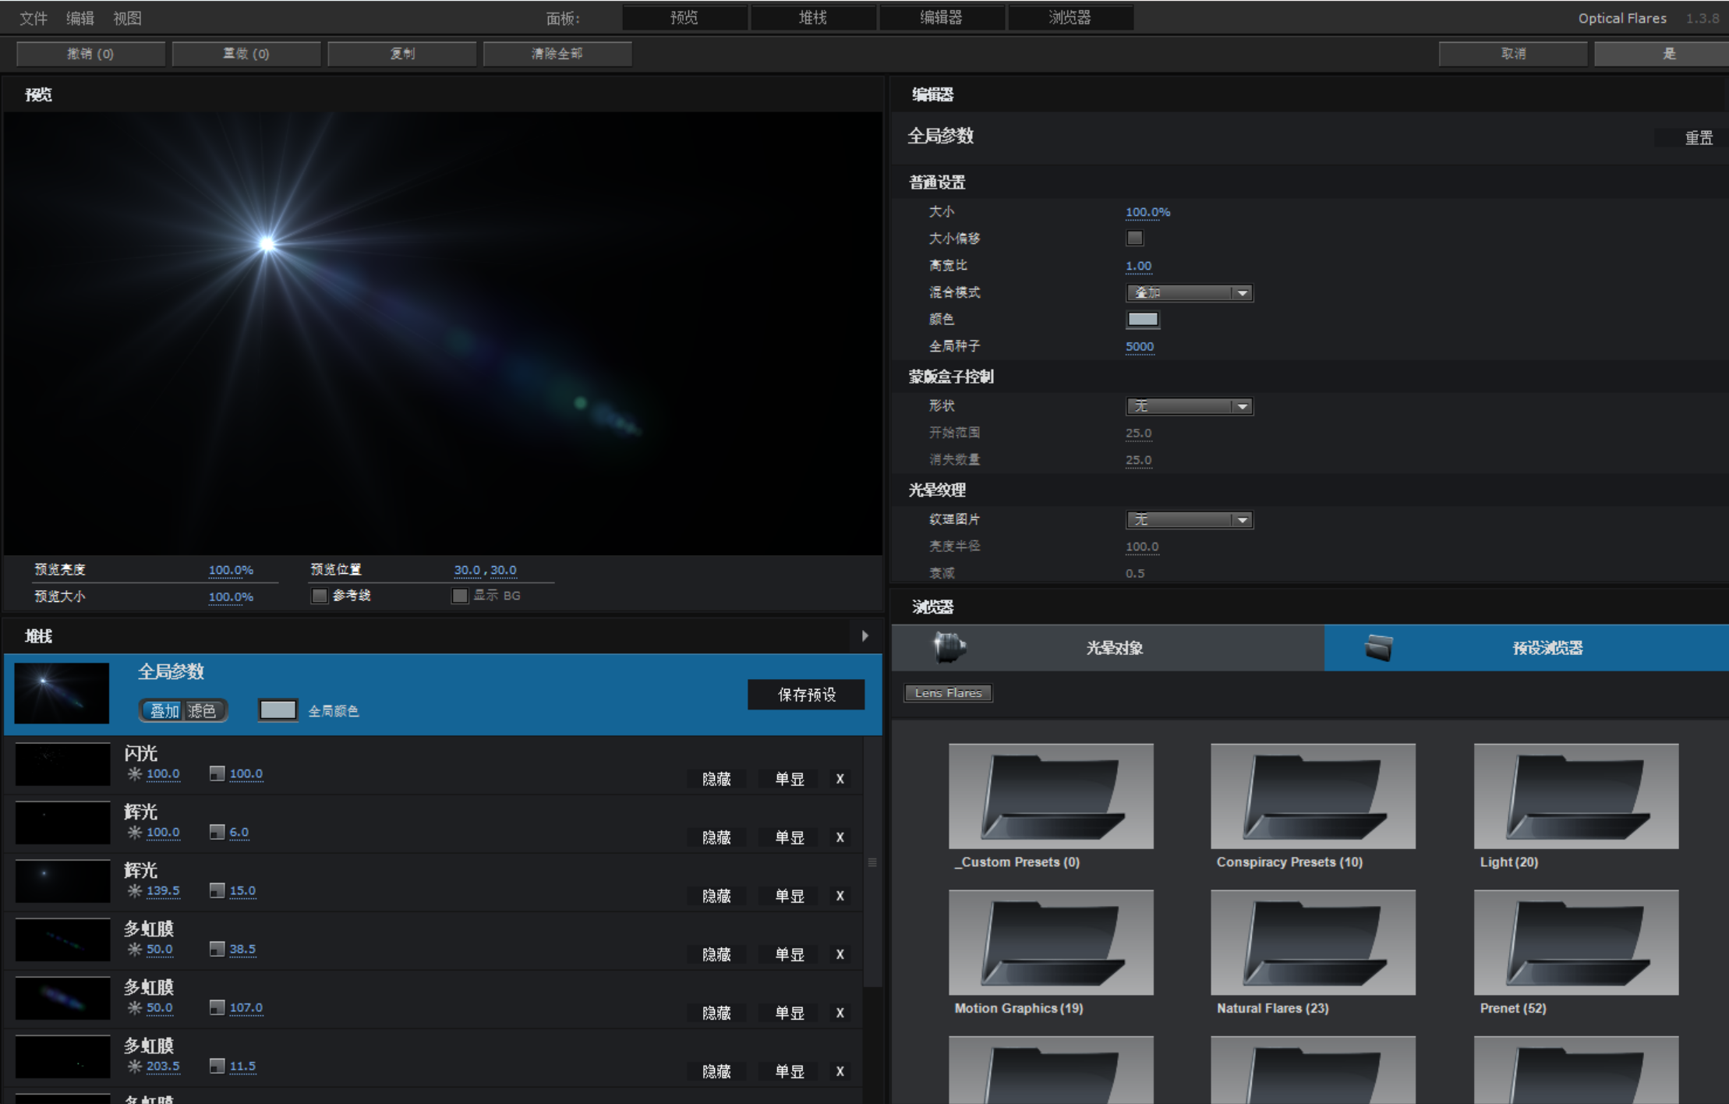This screenshot has width=1729, height=1104.
Task: Toggle the 显示 BG checkbox
Action: 460,596
